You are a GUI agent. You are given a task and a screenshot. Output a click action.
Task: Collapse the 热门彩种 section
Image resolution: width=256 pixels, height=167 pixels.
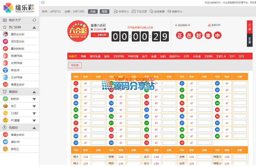tap(34, 27)
